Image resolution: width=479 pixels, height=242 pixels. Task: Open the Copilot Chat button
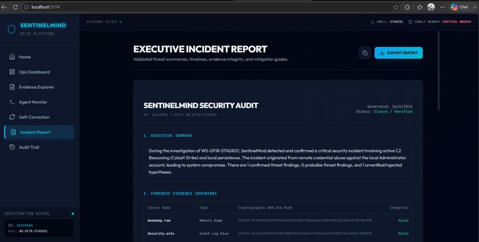coord(459,7)
